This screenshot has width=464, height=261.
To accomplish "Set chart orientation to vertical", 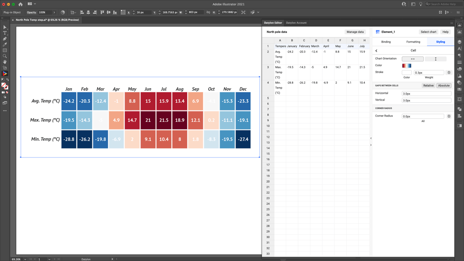I will pyautogui.click(x=435, y=59).
